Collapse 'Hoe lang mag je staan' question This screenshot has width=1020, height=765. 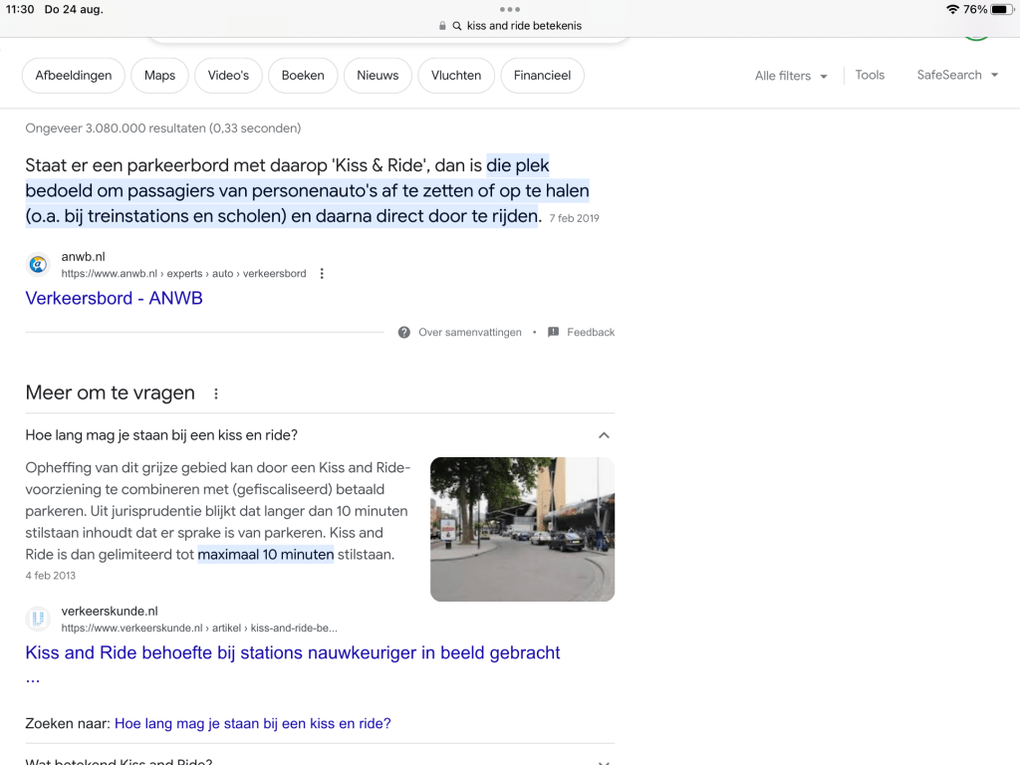(x=604, y=435)
